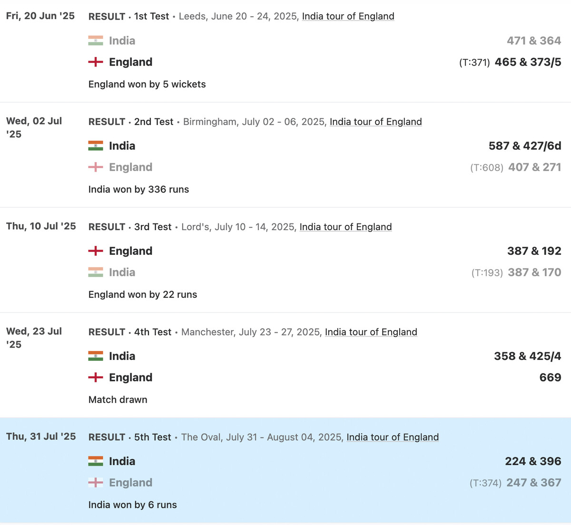Select England team name in 1st Test
Screen dimensions: 571x525
(131, 62)
